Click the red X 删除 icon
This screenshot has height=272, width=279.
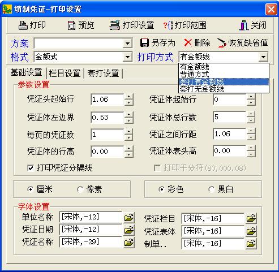[188, 43]
